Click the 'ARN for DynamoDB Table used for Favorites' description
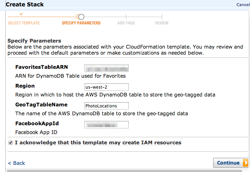 (71, 76)
